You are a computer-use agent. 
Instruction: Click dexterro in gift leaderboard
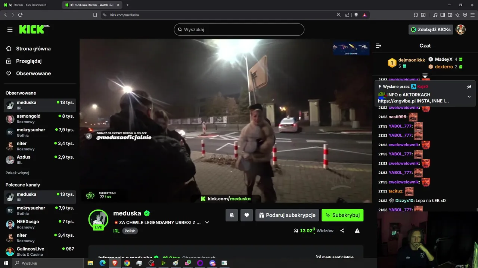[x=444, y=67]
